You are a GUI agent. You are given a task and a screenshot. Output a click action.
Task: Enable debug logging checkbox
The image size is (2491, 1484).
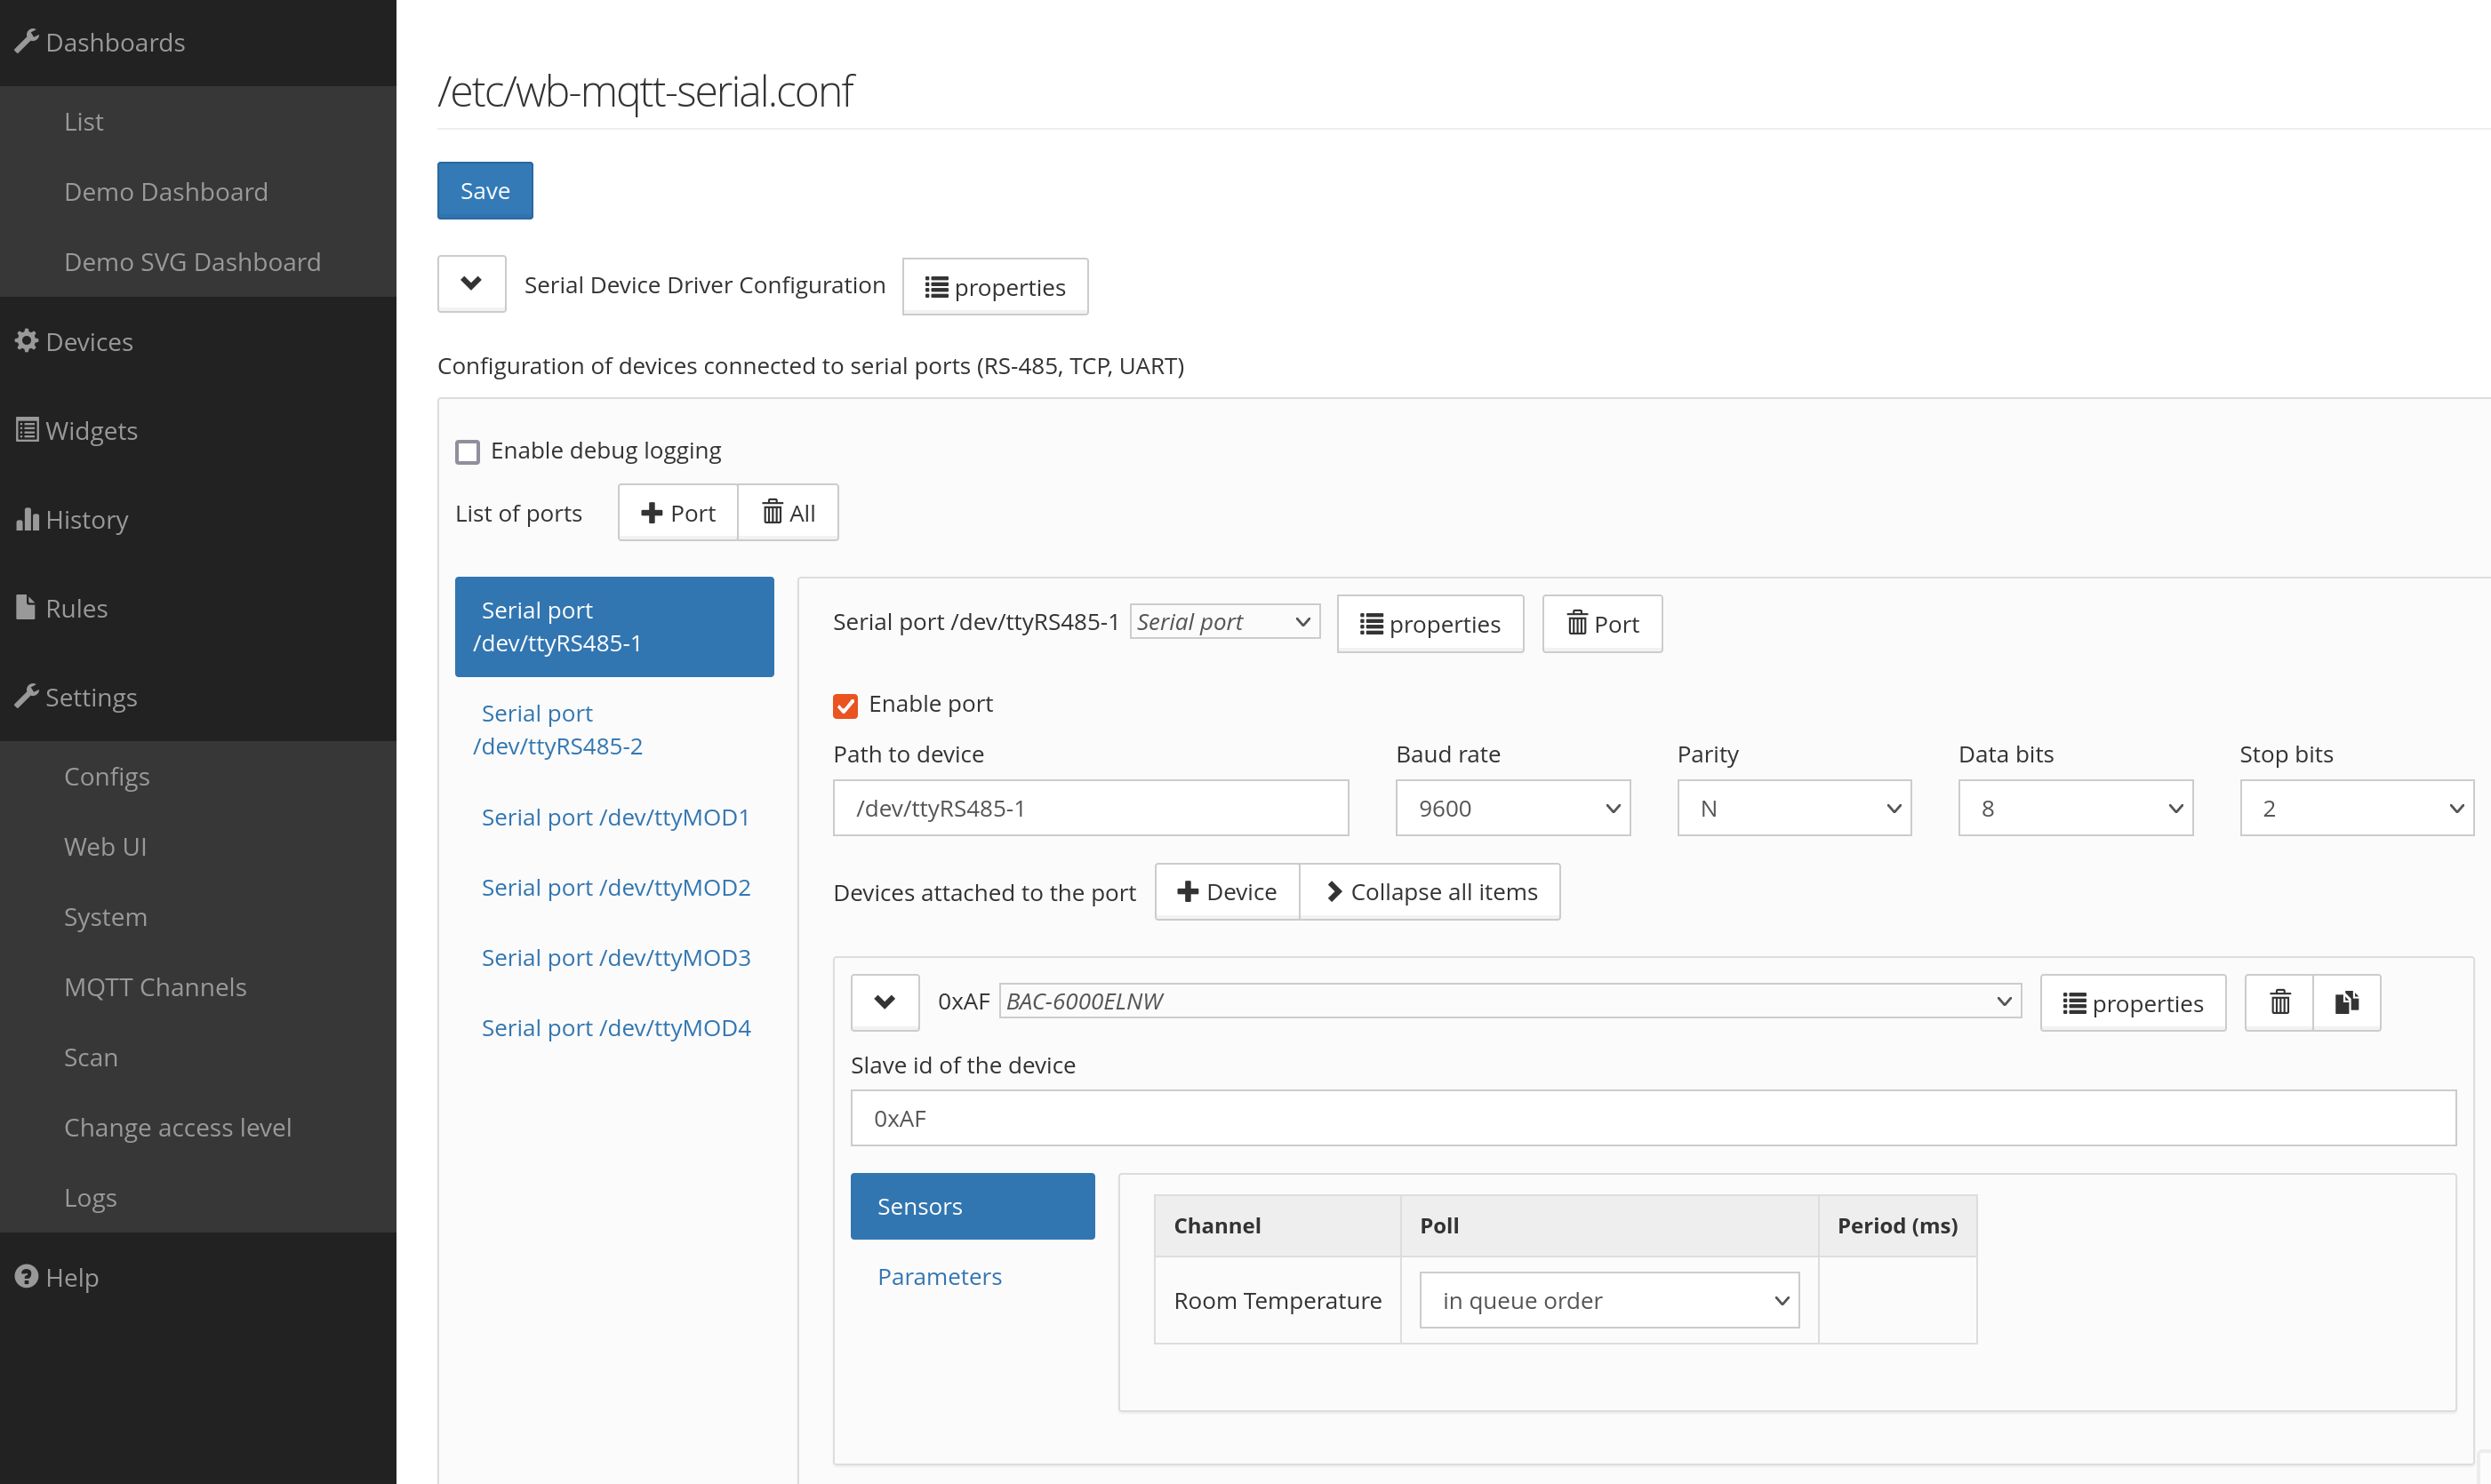tap(468, 452)
